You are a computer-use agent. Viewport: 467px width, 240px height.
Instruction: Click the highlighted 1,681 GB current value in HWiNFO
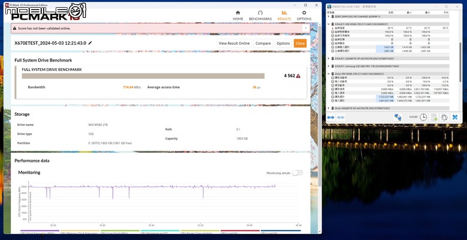point(385,51)
